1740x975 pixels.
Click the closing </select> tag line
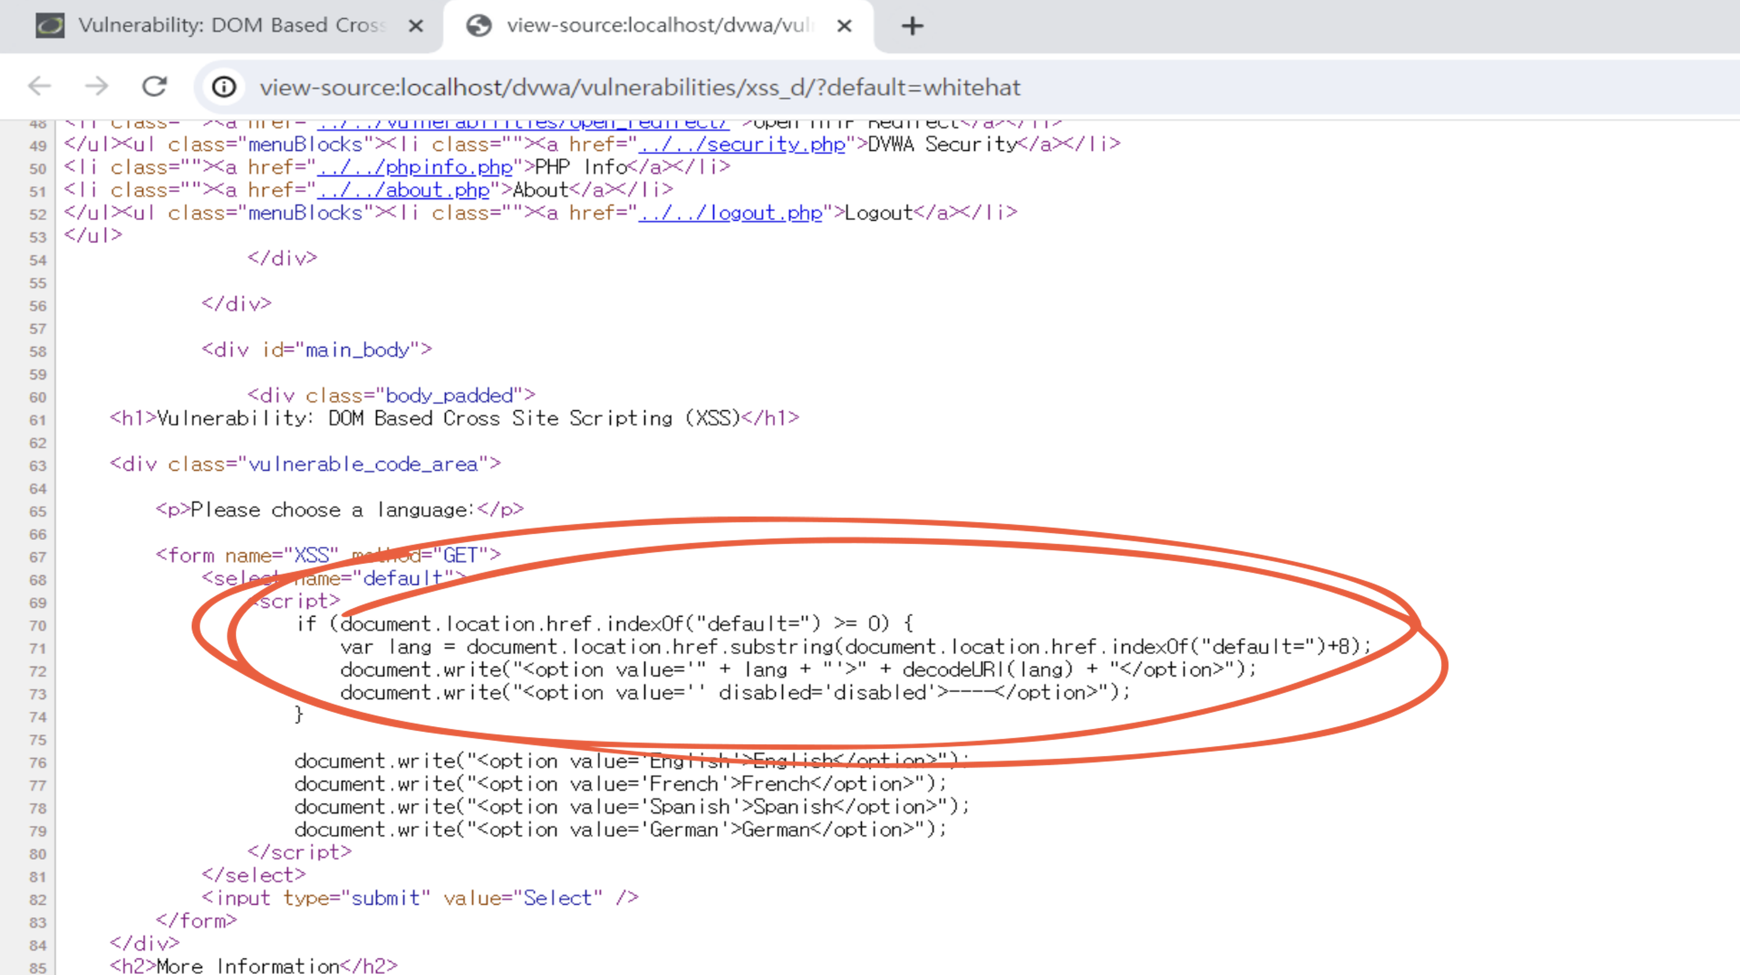(x=253, y=876)
